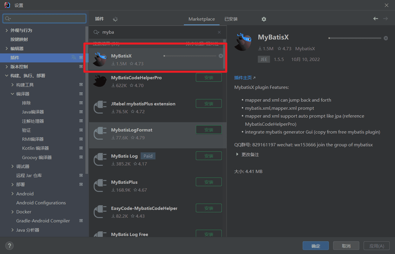
Task: Expand the Android node
Action: 12,194
